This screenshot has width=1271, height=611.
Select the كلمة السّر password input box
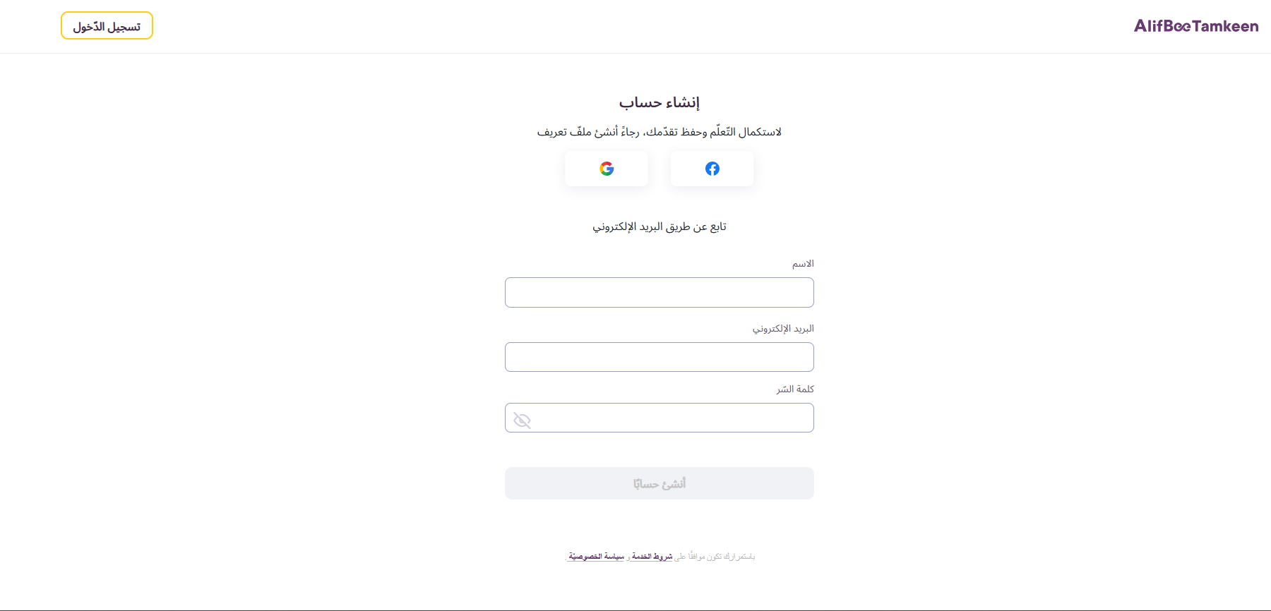point(671,418)
